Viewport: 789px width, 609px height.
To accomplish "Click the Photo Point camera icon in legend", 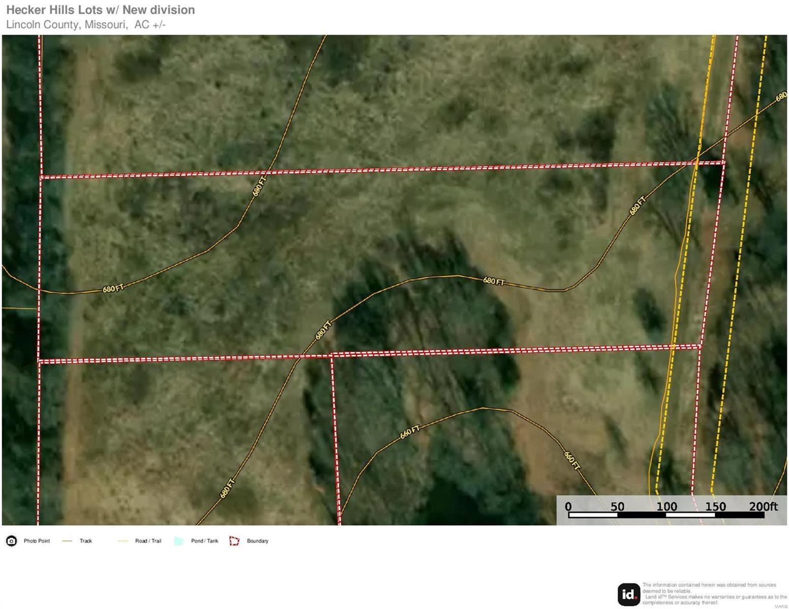I will pyautogui.click(x=11, y=541).
